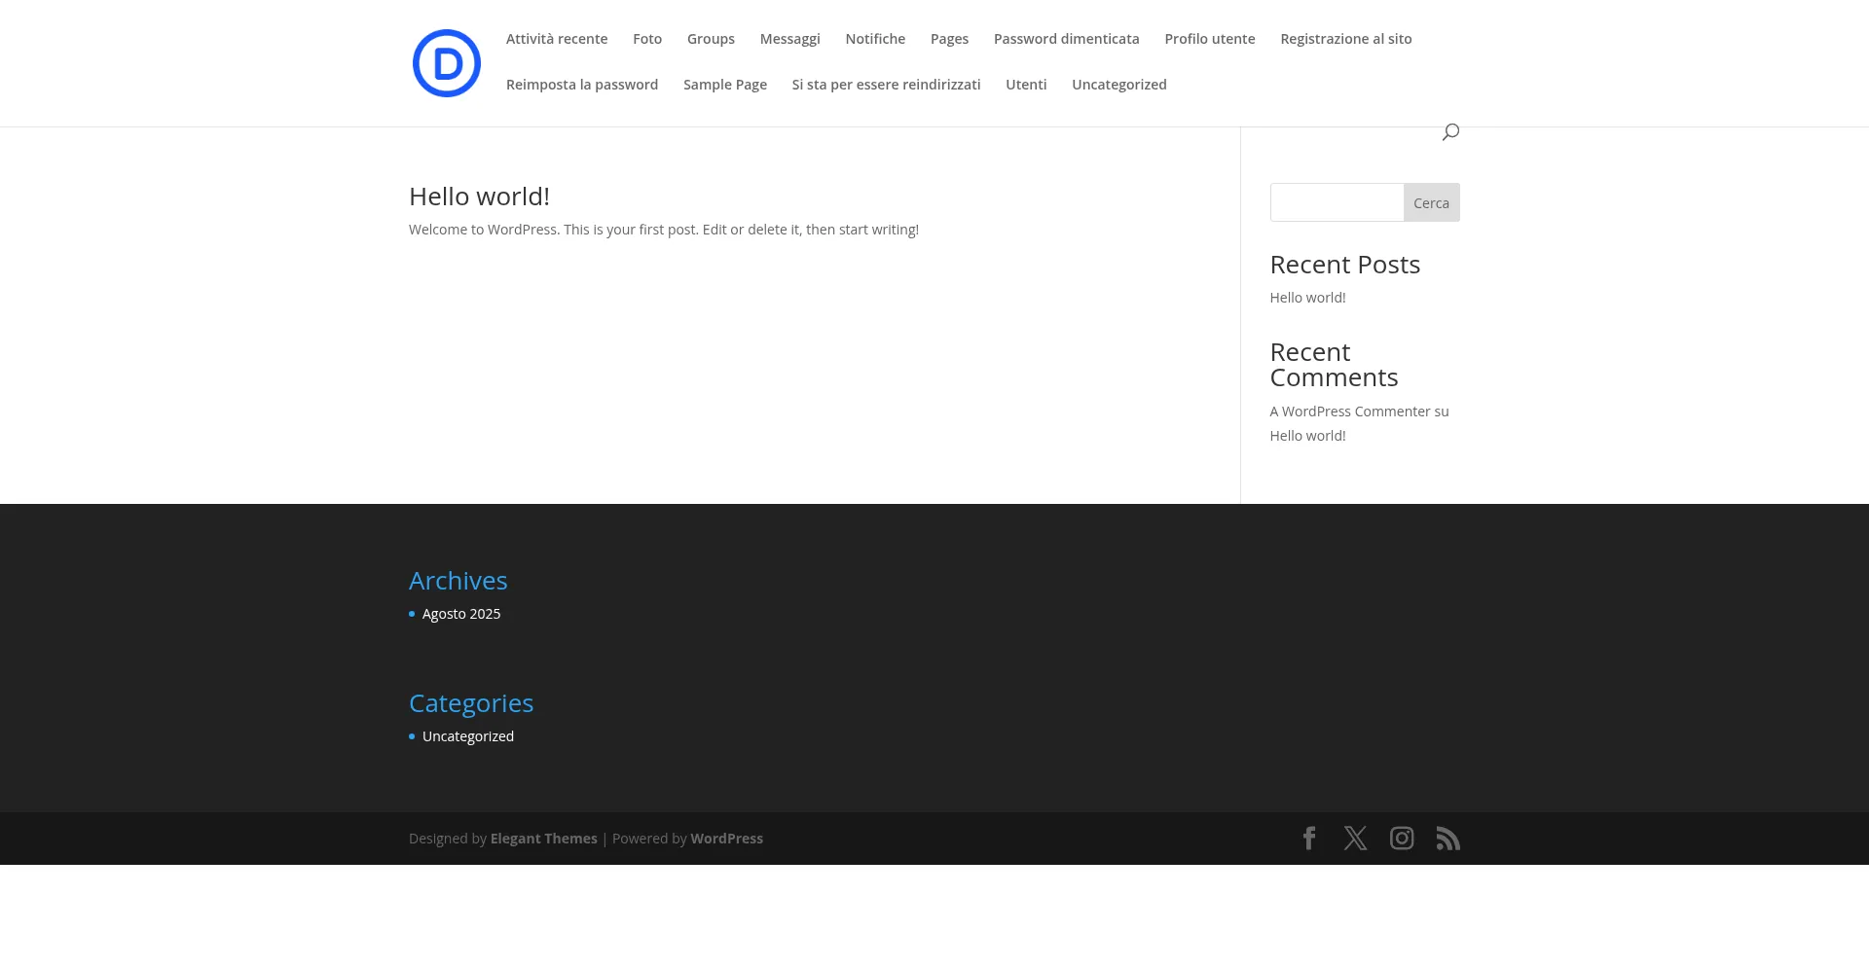1869x966 pixels.
Task: Open Uncategorized category in footer
Action: point(468,736)
